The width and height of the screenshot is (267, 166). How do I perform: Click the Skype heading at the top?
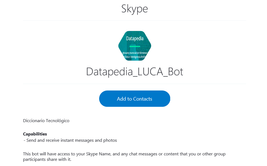(134, 9)
